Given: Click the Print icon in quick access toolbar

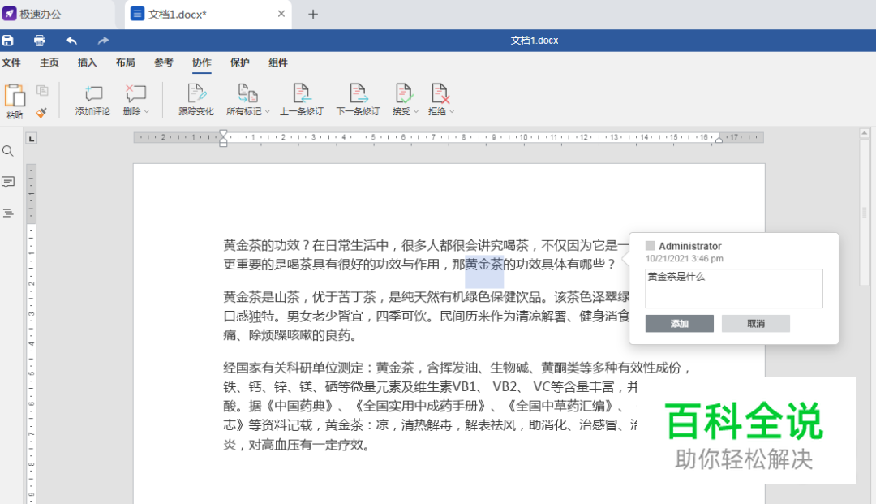Looking at the screenshot, I should pyautogui.click(x=39, y=40).
